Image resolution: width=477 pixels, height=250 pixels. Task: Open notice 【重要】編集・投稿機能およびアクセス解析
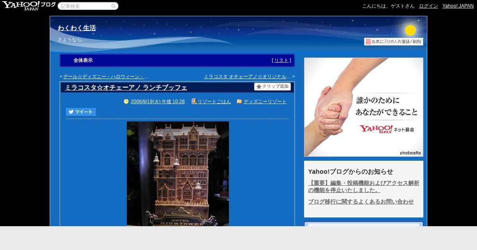(x=364, y=187)
